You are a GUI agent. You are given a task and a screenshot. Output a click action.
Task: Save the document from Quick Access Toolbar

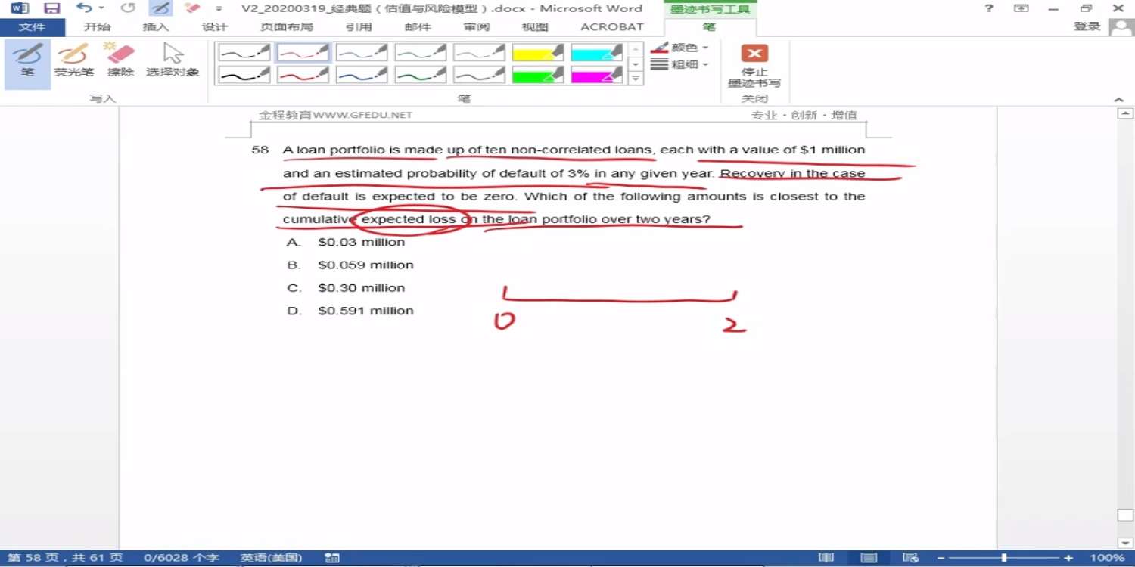point(51,8)
